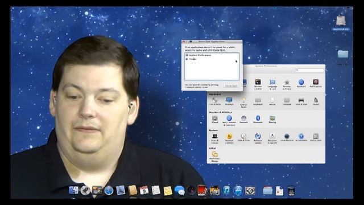Open the Keyboard preference pane

point(258,101)
